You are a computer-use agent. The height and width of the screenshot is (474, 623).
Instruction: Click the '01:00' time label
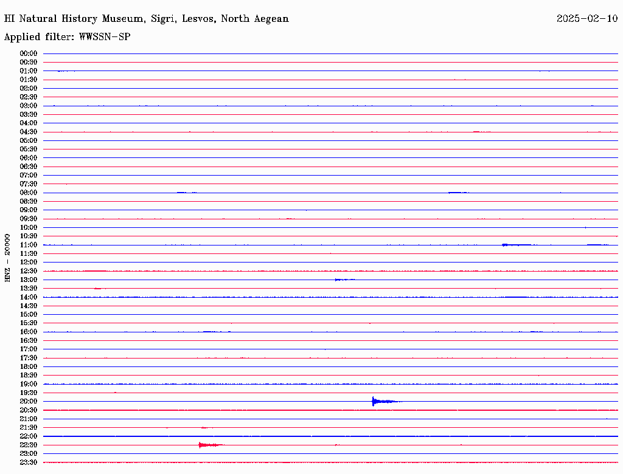(29, 71)
